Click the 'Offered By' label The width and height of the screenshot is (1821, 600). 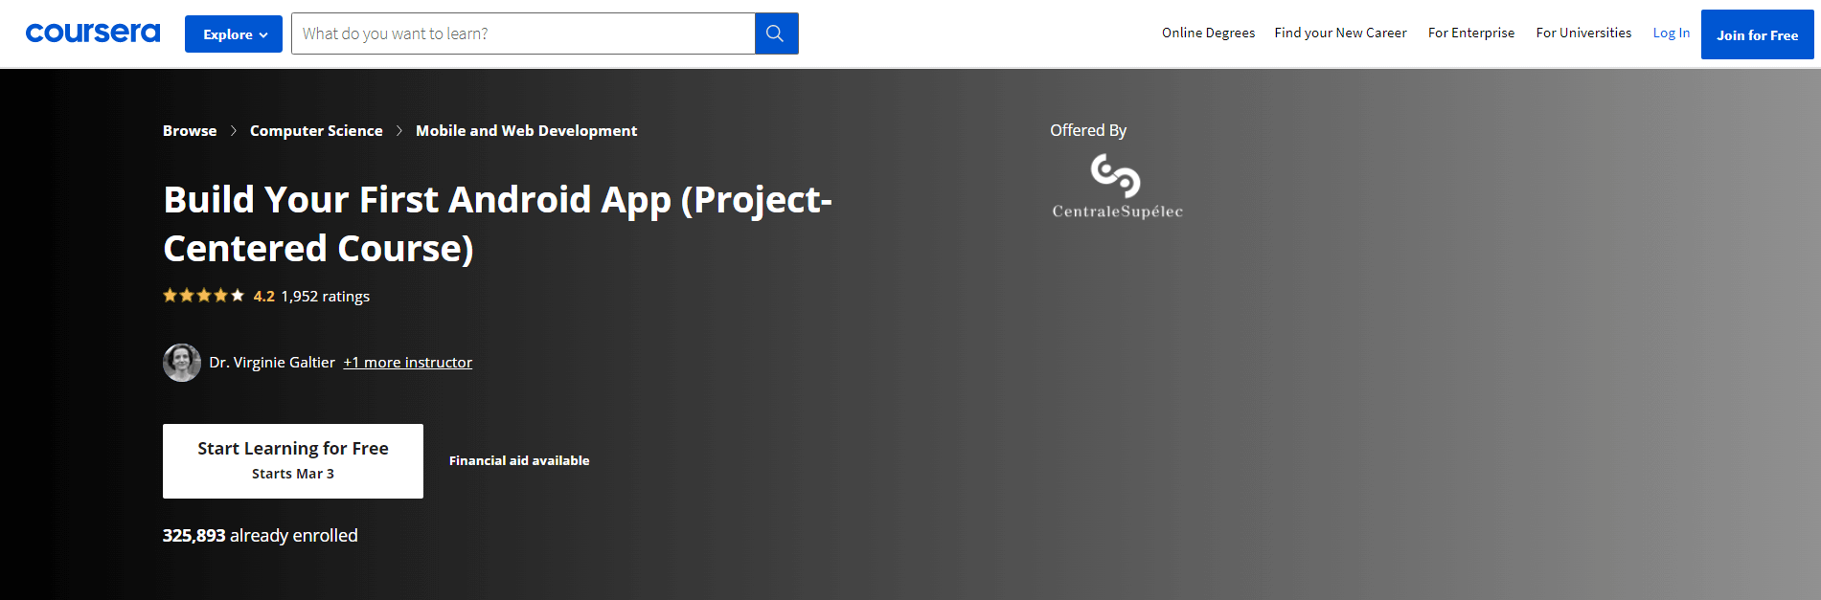(1088, 130)
